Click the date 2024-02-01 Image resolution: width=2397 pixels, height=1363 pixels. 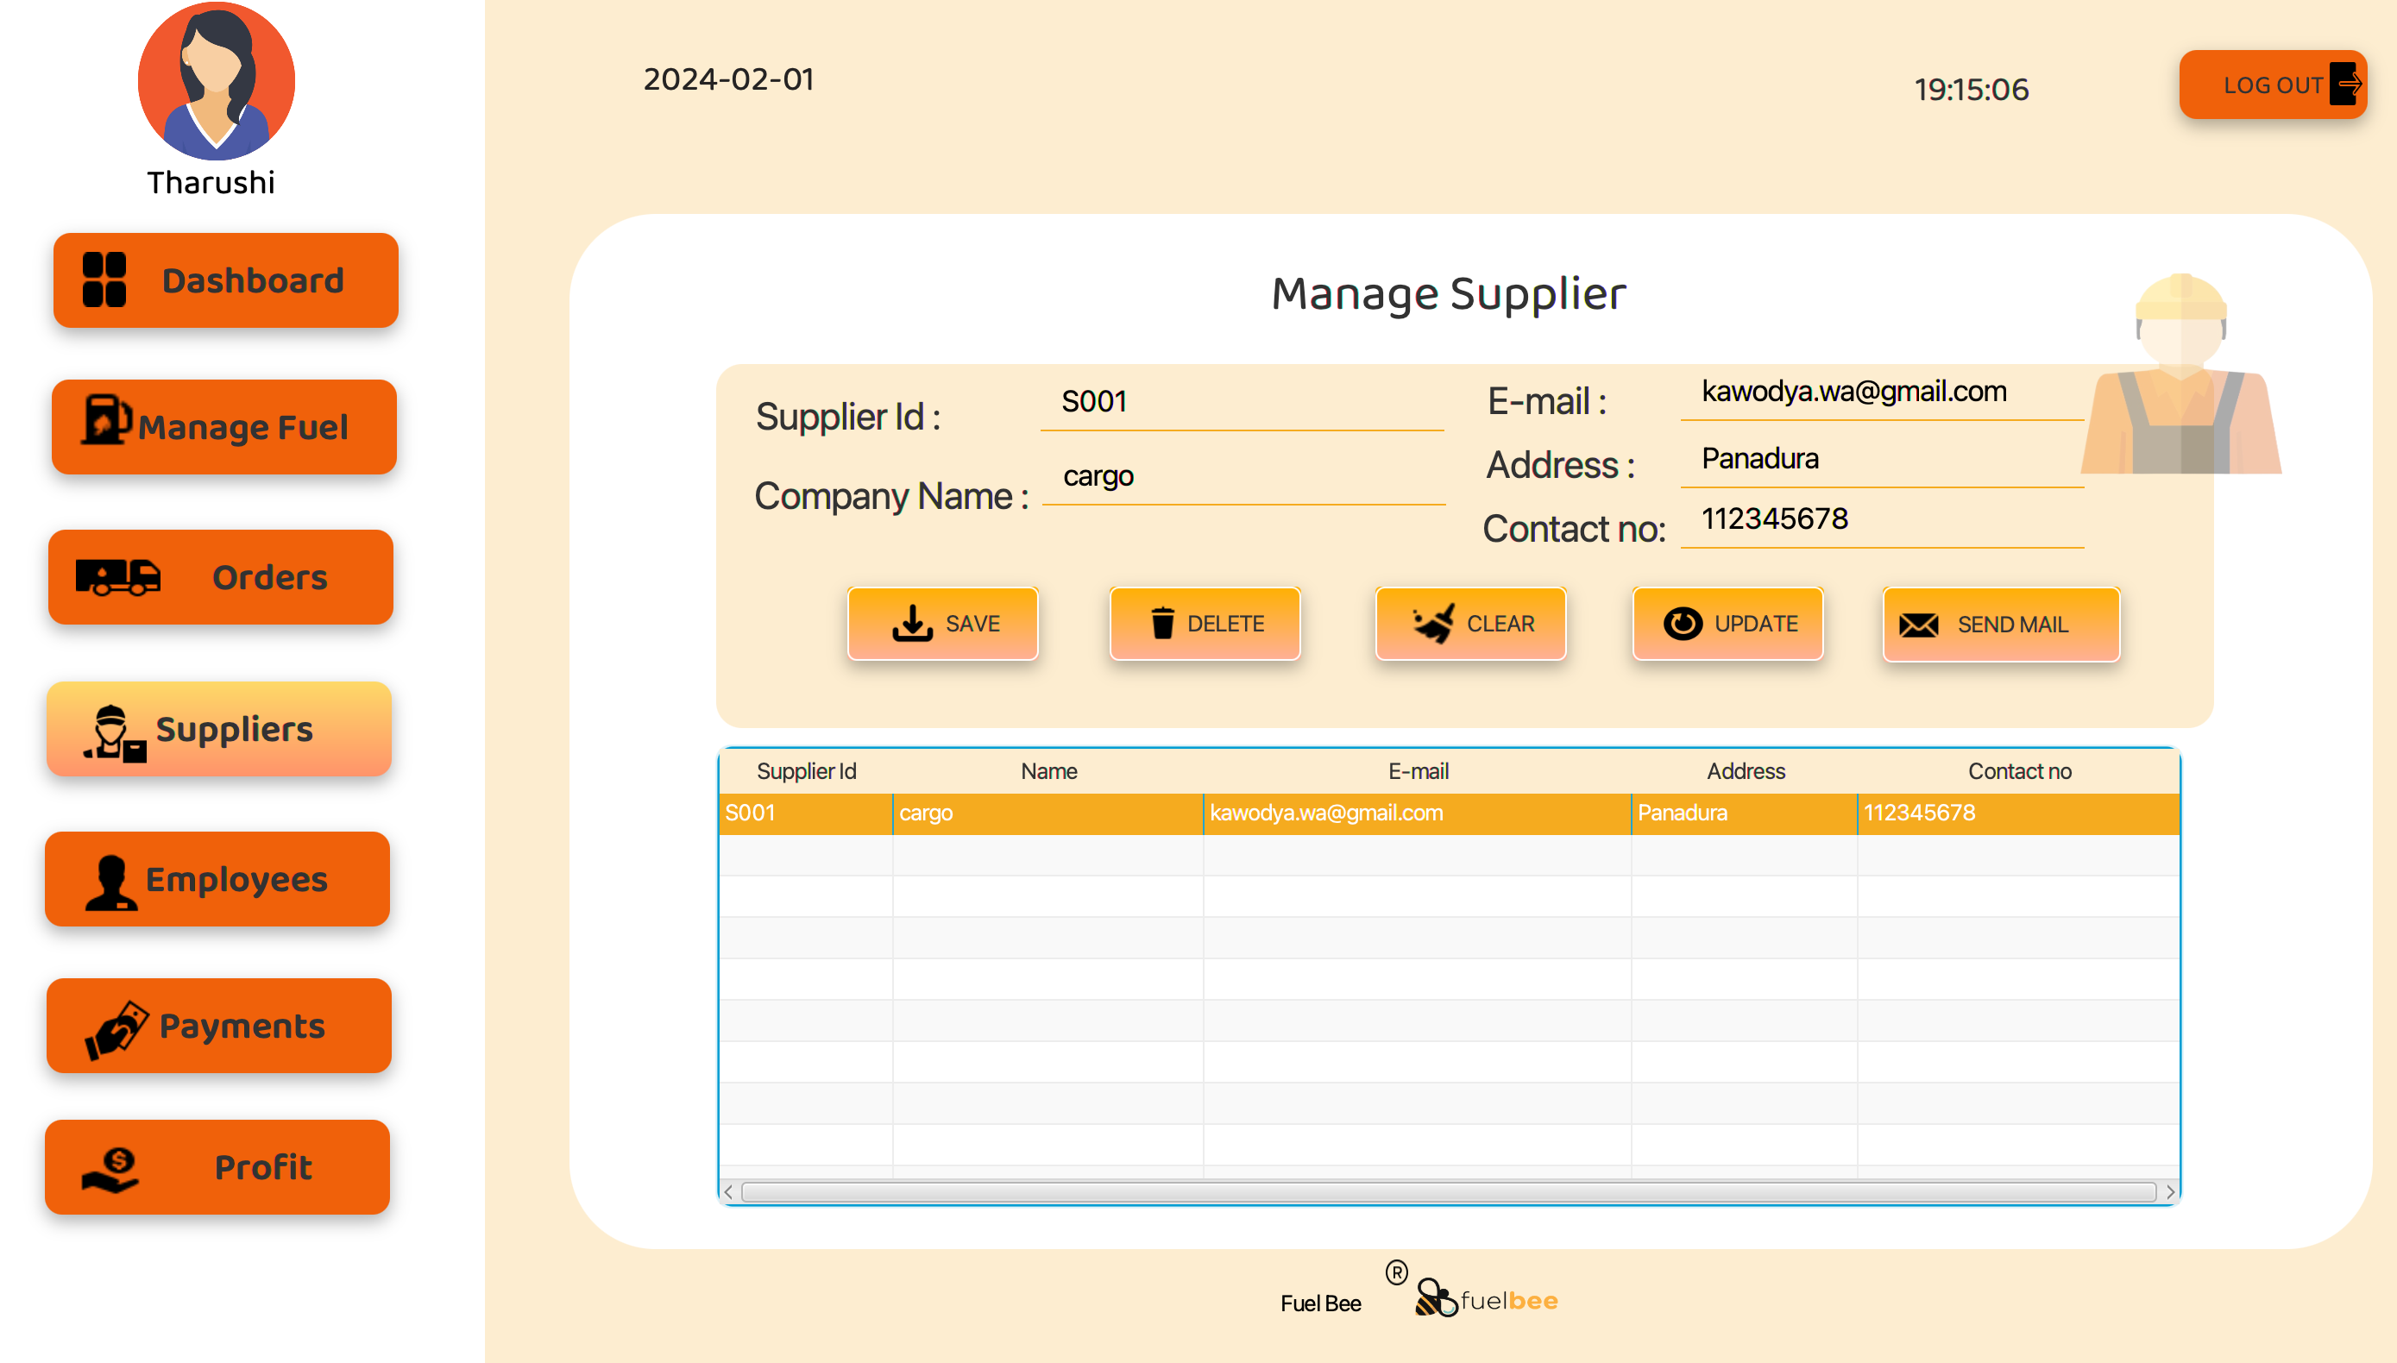(x=728, y=79)
